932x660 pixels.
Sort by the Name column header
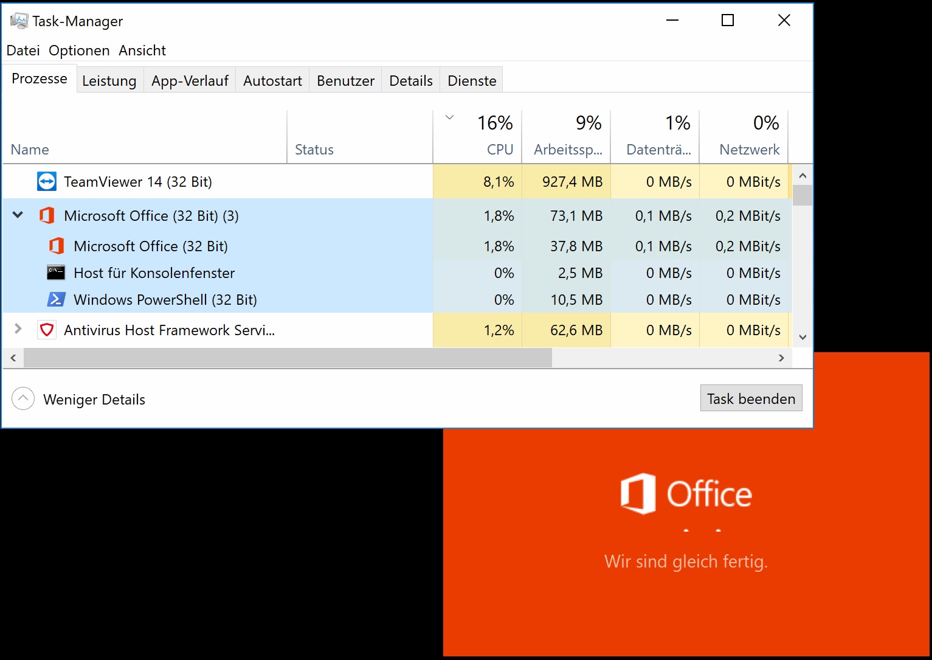pos(145,137)
